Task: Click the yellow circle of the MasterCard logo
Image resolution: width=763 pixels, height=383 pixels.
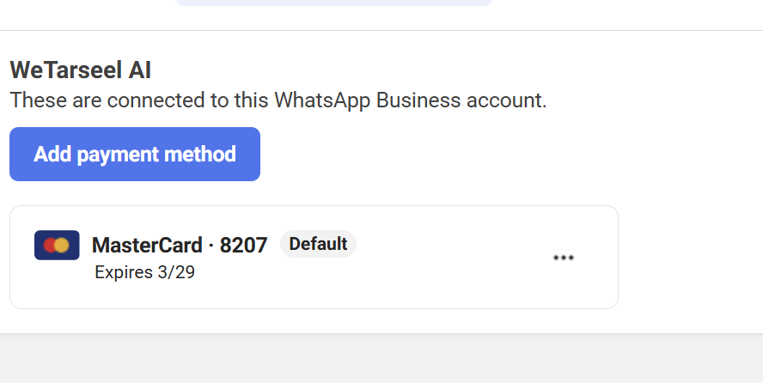Action: (x=62, y=245)
